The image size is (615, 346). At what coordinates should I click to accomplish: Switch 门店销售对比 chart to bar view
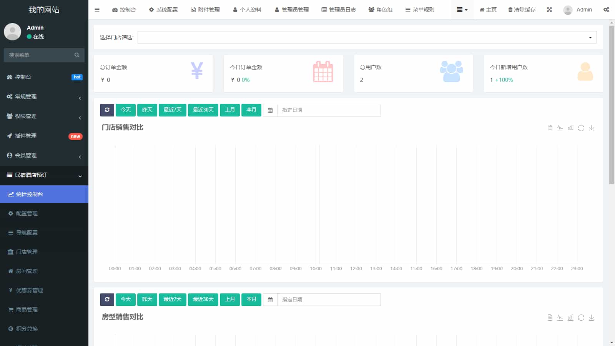570,128
